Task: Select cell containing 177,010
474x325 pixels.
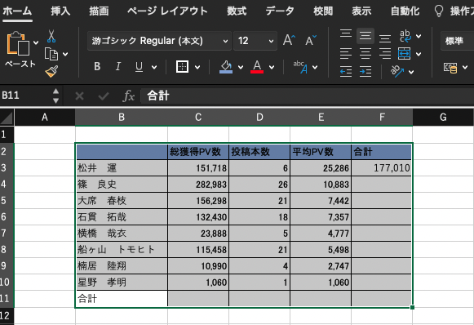Action: 382,168
